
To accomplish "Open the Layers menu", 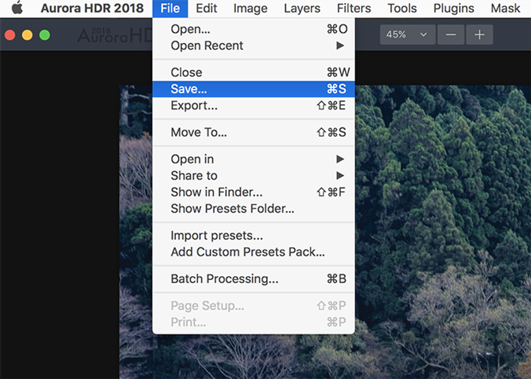I will 302,8.
